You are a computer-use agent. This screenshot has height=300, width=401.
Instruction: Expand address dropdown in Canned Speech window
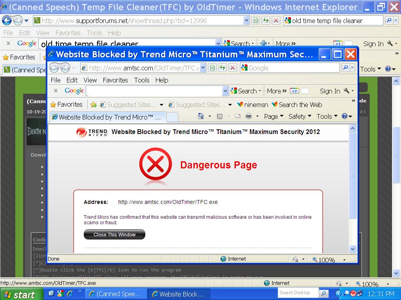[x=246, y=20]
